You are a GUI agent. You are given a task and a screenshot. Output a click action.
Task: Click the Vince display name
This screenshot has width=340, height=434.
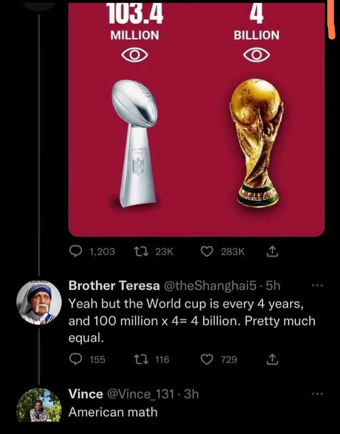[x=86, y=394]
